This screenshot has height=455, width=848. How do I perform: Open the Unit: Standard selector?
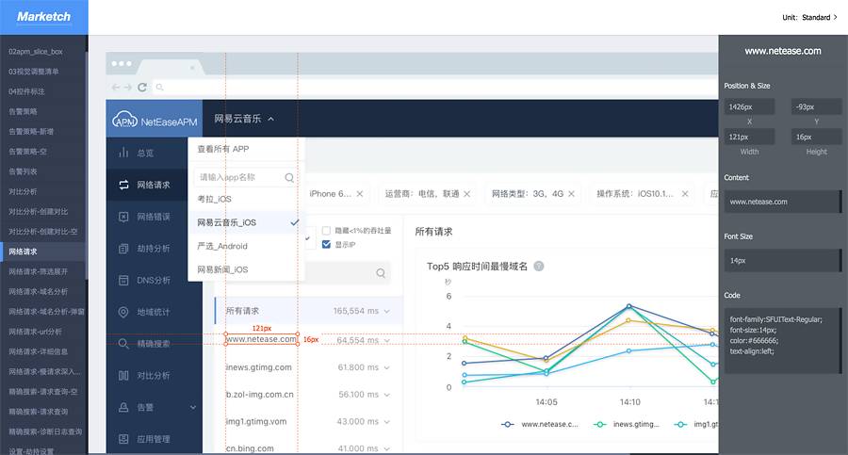click(x=809, y=17)
